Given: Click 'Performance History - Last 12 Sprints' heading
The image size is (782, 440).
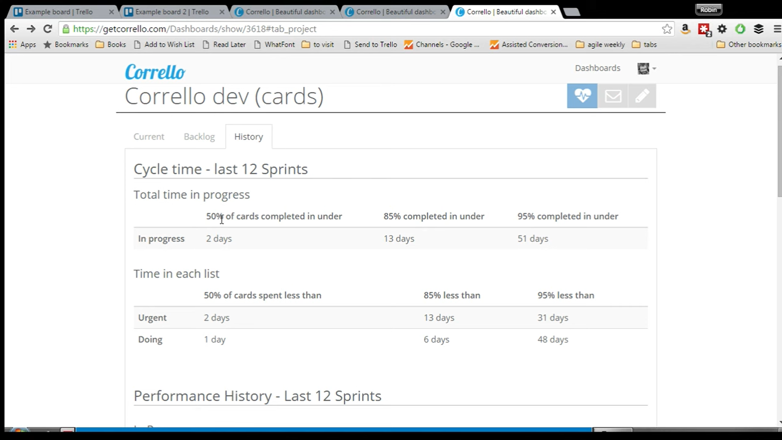Looking at the screenshot, I should (x=257, y=396).
